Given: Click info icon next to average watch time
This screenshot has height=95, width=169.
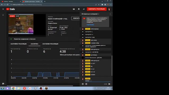Looking at the screenshot, I should click(74, 49).
